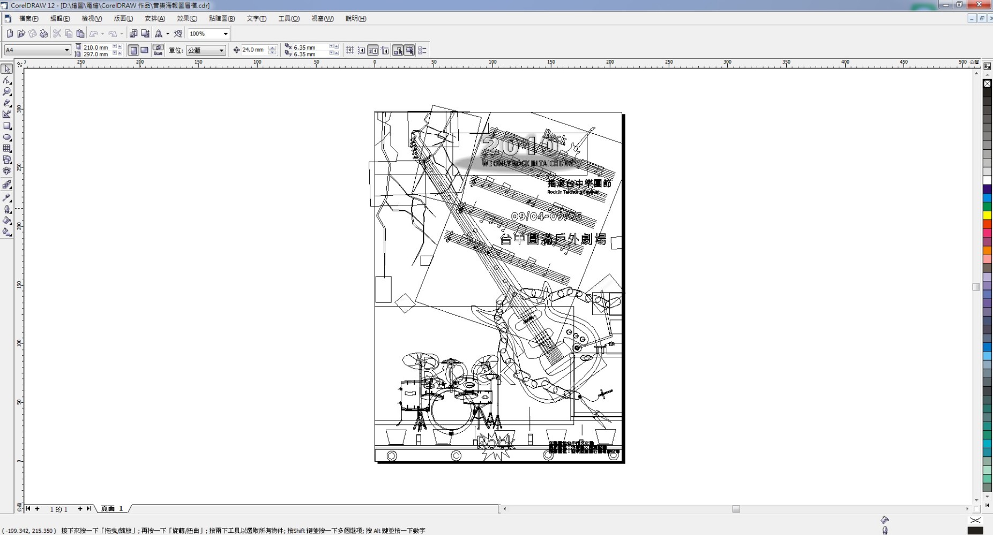Viewport: 993px width, 535px height.
Task: Click the Save icon
Action: (32, 34)
